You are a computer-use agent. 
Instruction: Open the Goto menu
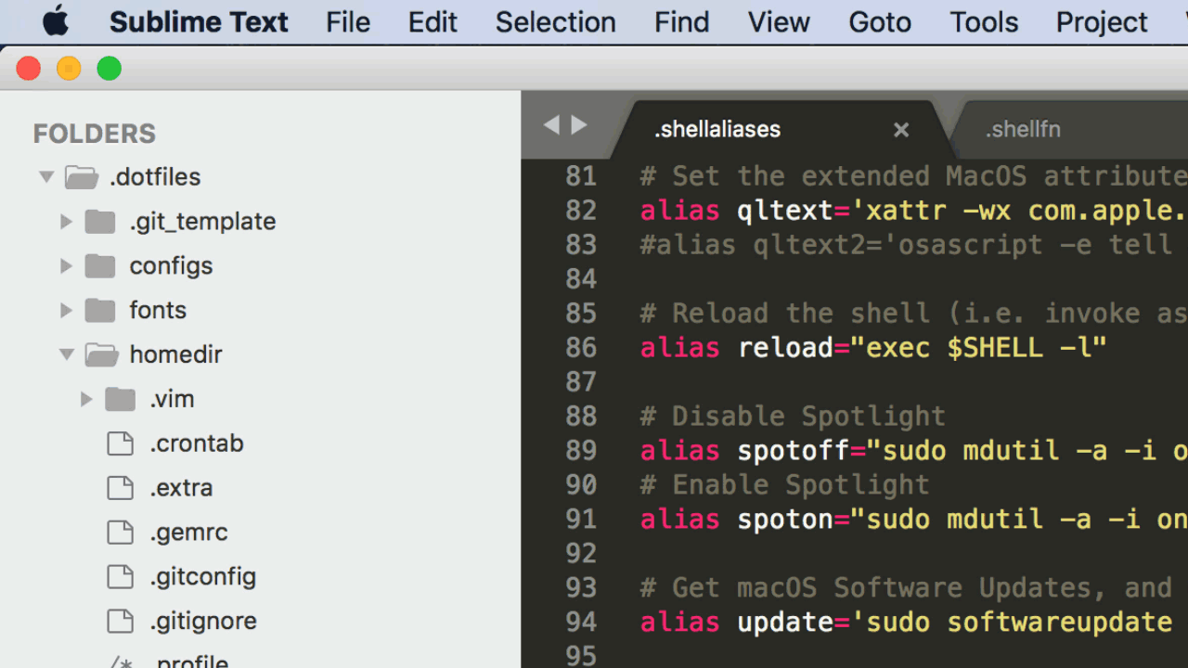point(880,21)
